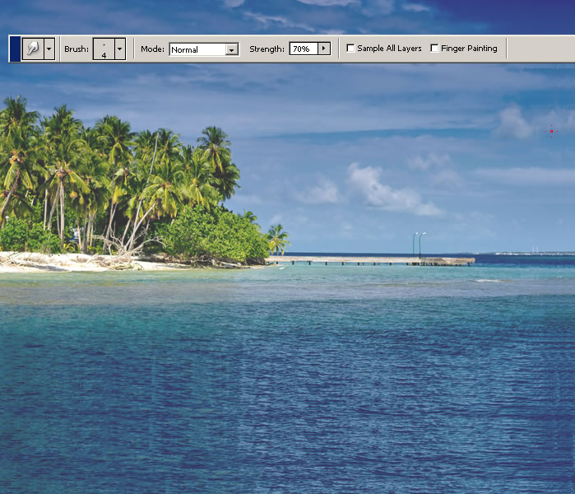
Task: Open the tool preset picker arrow
Action: pos(49,49)
